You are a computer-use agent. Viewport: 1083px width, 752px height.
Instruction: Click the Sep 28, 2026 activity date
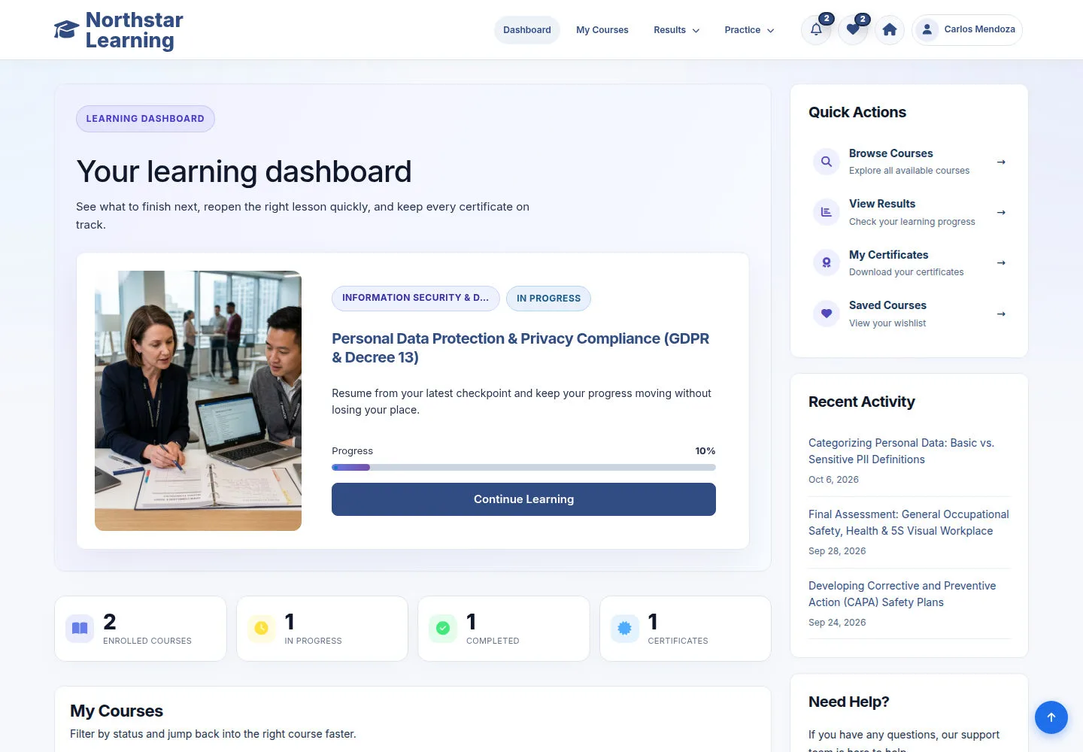837,551
